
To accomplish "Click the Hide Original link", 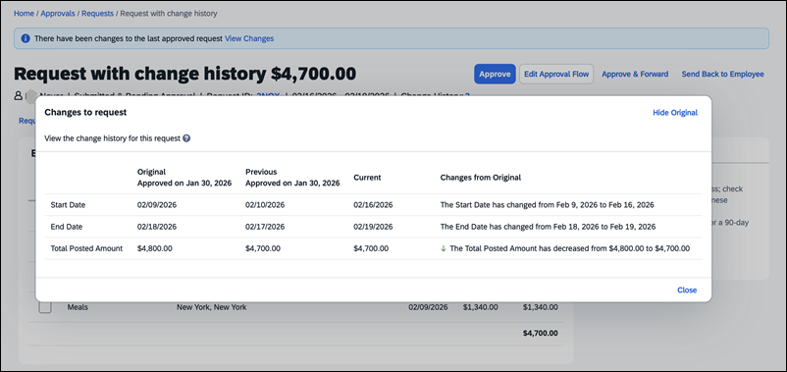I will tap(675, 113).
